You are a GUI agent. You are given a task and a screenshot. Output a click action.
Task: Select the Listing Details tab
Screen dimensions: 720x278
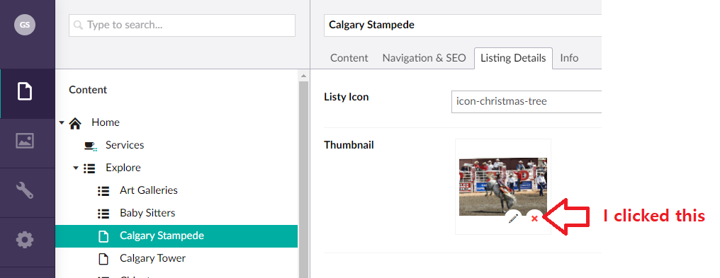[x=513, y=58]
